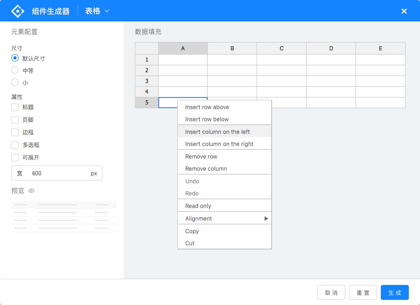420x305 pixels.
Task: Select column header B
Action: [x=232, y=49]
